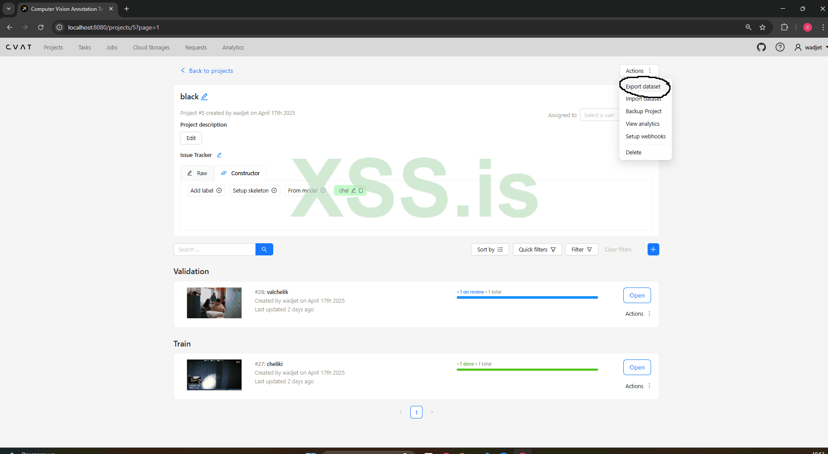Choose View analytics menu entry
This screenshot has width=828, height=454.
(x=645, y=124)
